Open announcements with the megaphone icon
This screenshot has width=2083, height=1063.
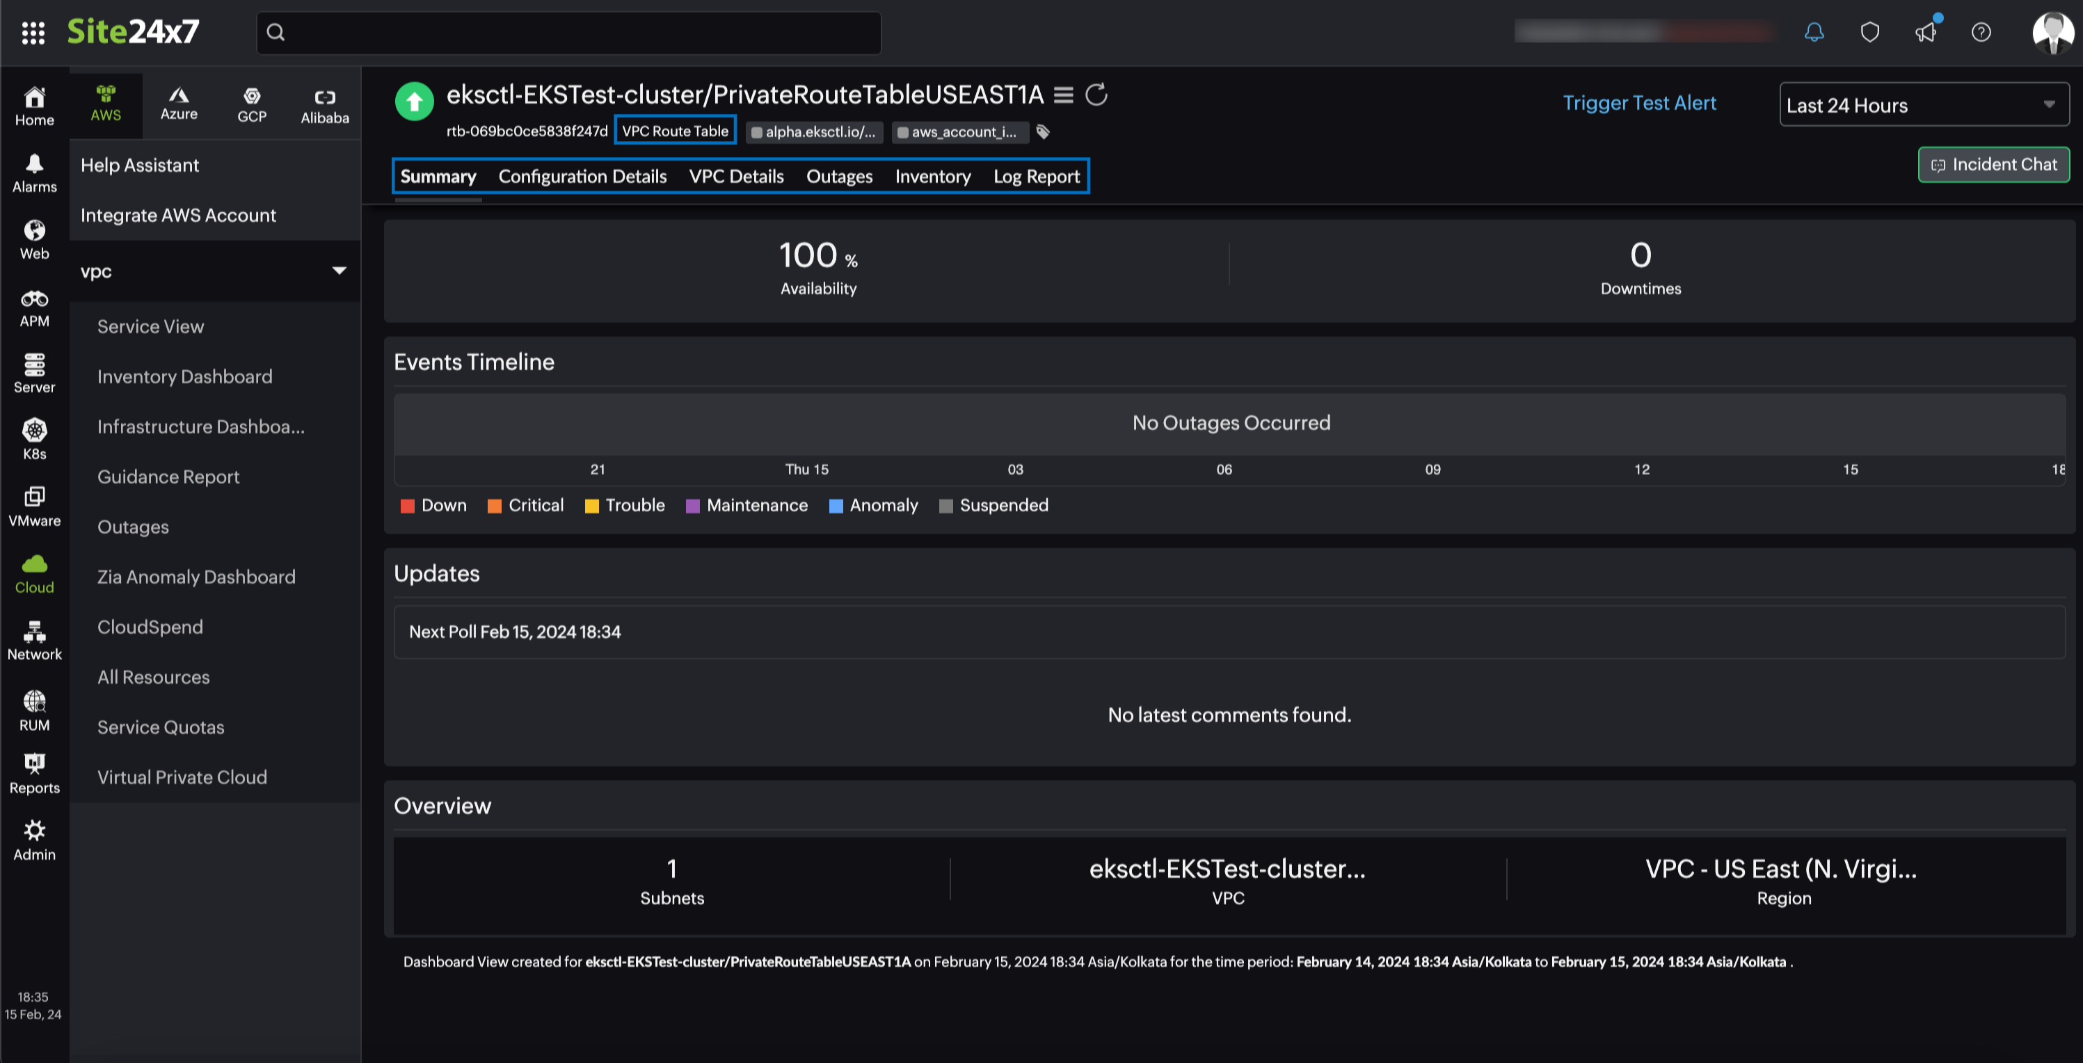1925,31
